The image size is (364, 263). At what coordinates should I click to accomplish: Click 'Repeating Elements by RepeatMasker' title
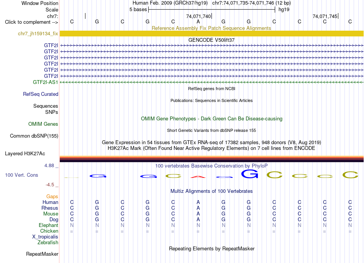coord(212,248)
